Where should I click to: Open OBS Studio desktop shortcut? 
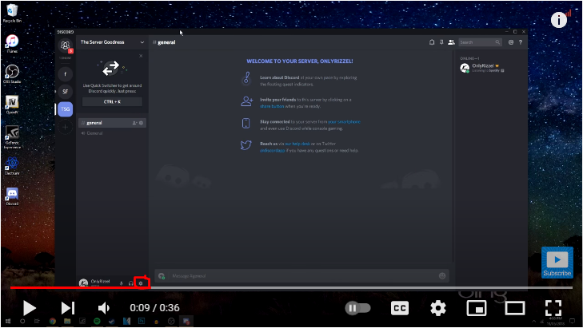tap(12, 74)
